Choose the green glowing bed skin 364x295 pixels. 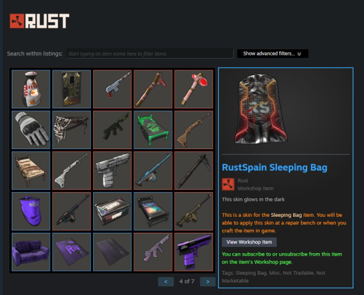click(153, 130)
